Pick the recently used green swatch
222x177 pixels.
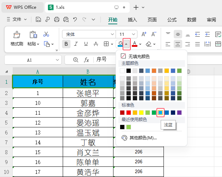(x=129, y=127)
